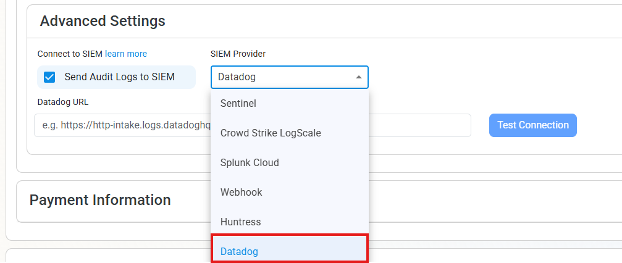Open the SIEM learn more link
Viewport: 622px width, 263px height.
point(126,54)
